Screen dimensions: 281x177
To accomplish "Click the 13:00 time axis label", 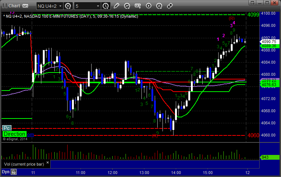I will [x=144, y=173].
